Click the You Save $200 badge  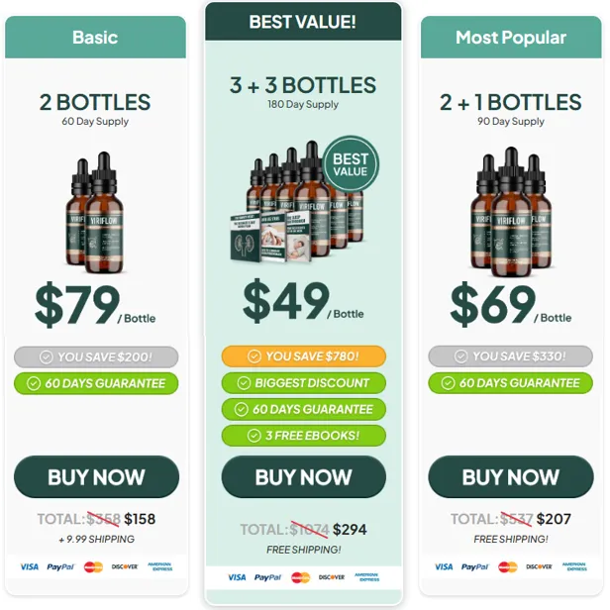click(x=96, y=356)
